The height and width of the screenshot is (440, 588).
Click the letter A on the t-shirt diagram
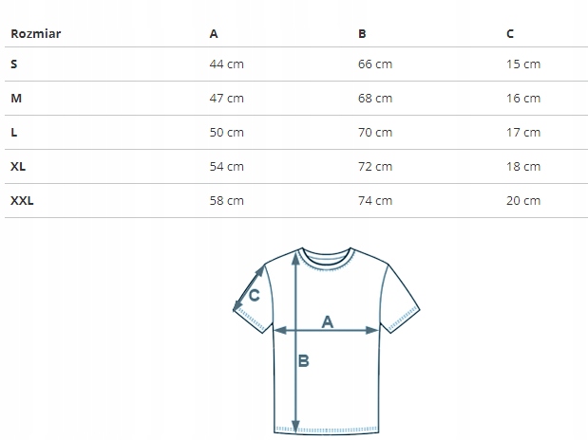point(328,321)
